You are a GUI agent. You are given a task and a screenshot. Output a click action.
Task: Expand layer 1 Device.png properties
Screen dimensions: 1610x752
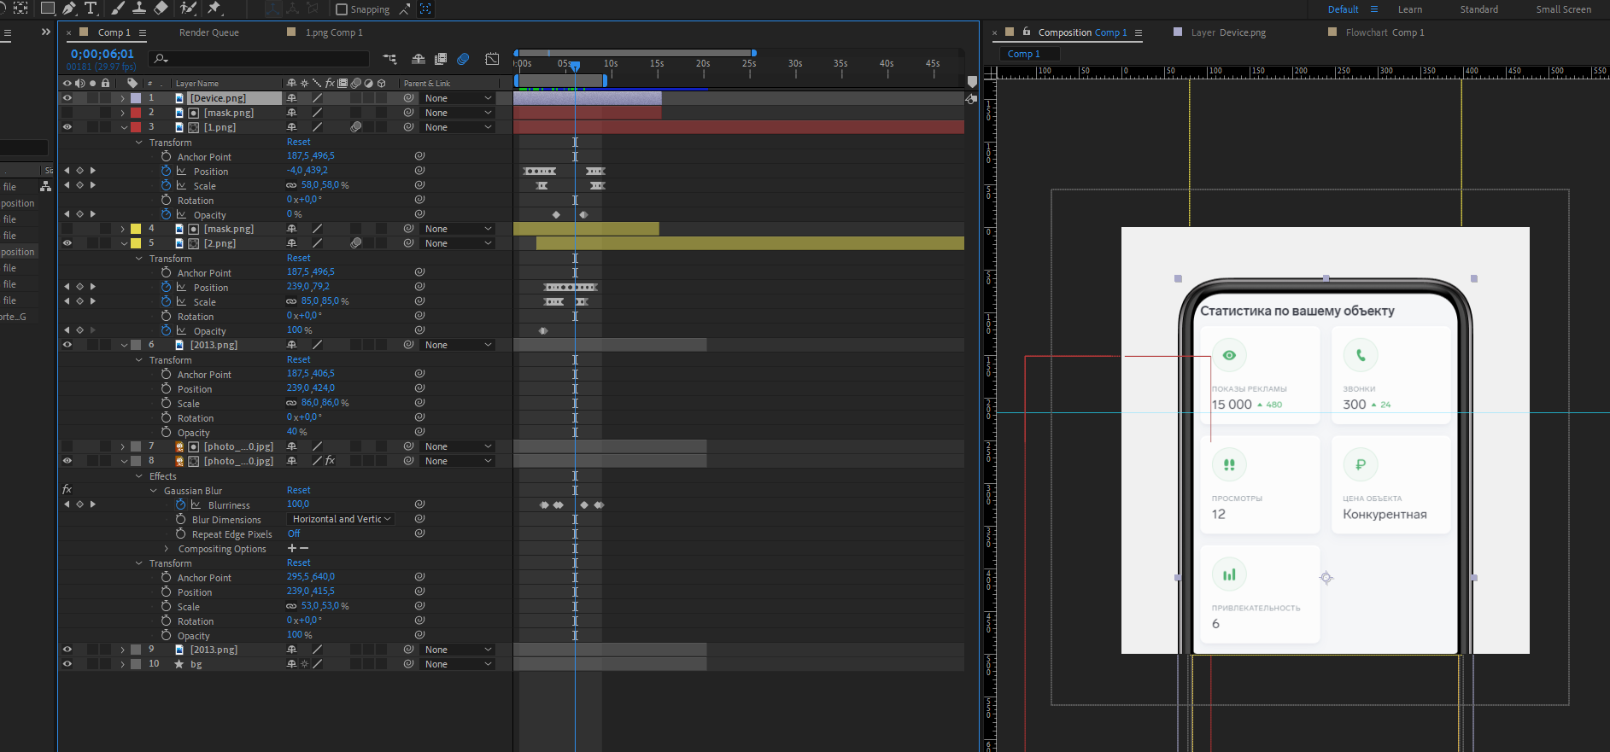pyautogui.click(x=122, y=98)
